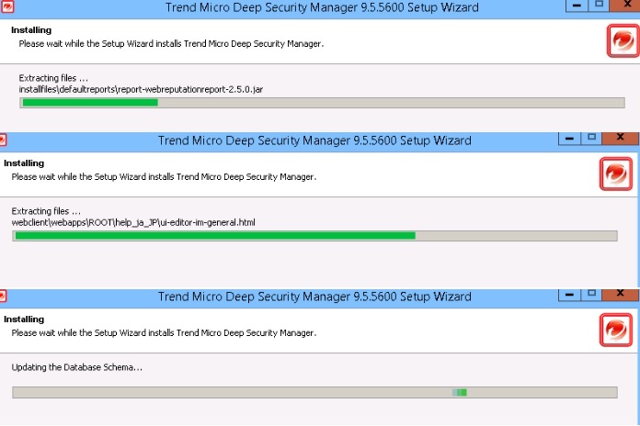Click Trend Micro logo beside report-webreputationreport extraction
This screenshot has width=640, height=426.
(623, 41)
